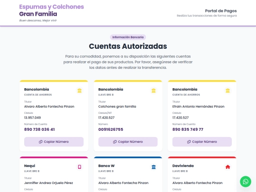
Task: Click the Información Bancaria badge
Action: click(x=128, y=37)
